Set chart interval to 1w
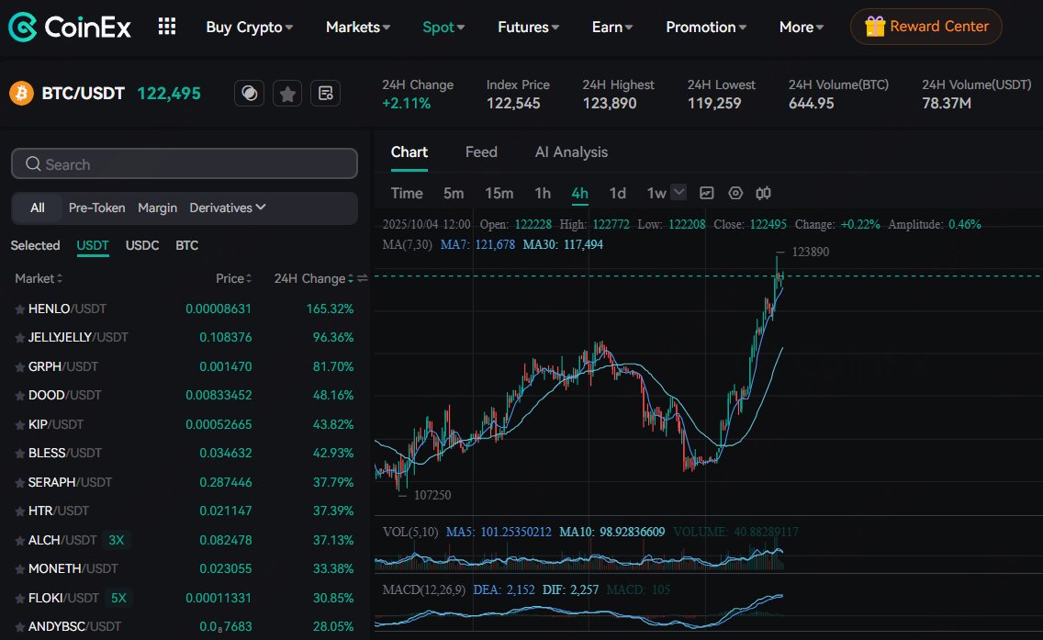The height and width of the screenshot is (640, 1043). pos(656,193)
